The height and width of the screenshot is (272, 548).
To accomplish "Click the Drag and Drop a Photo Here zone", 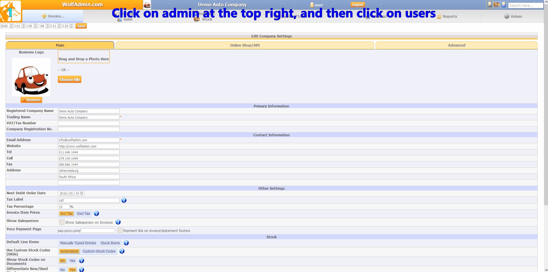I will tap(84, 57).
